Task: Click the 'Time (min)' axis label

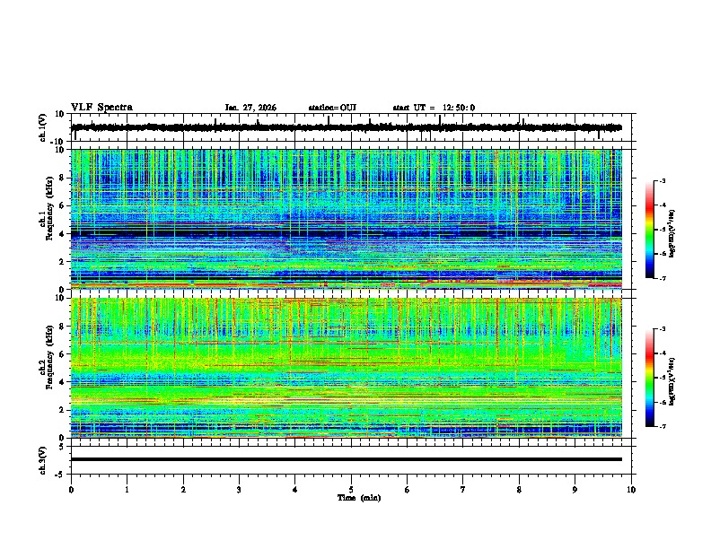Action: 359,498
